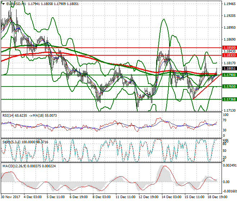Select the horizontal red line at 1.18500
The height and width of the screenshot is (201, 237).
[x=111, y=48]
